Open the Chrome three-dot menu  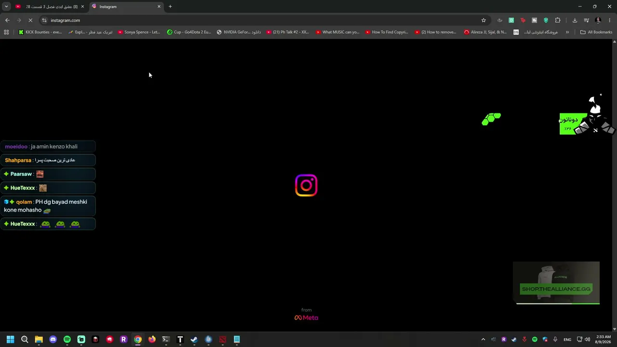coord(610,20)
